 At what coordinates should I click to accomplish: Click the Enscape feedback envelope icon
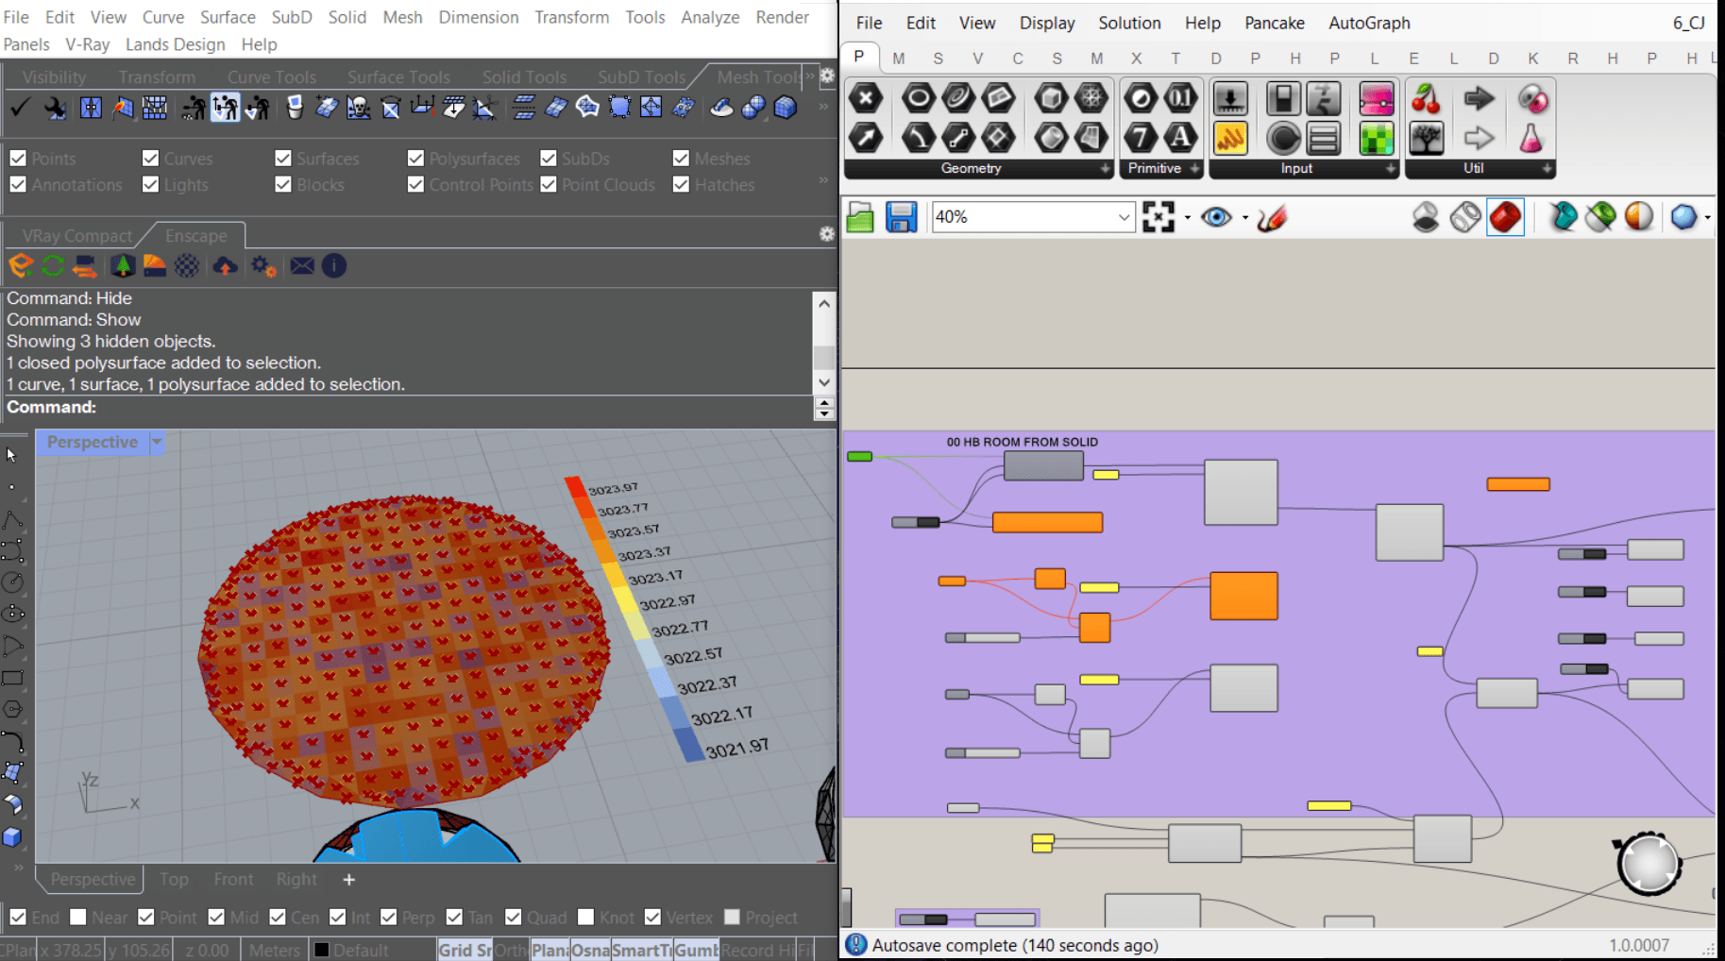[x=302, y=266]
